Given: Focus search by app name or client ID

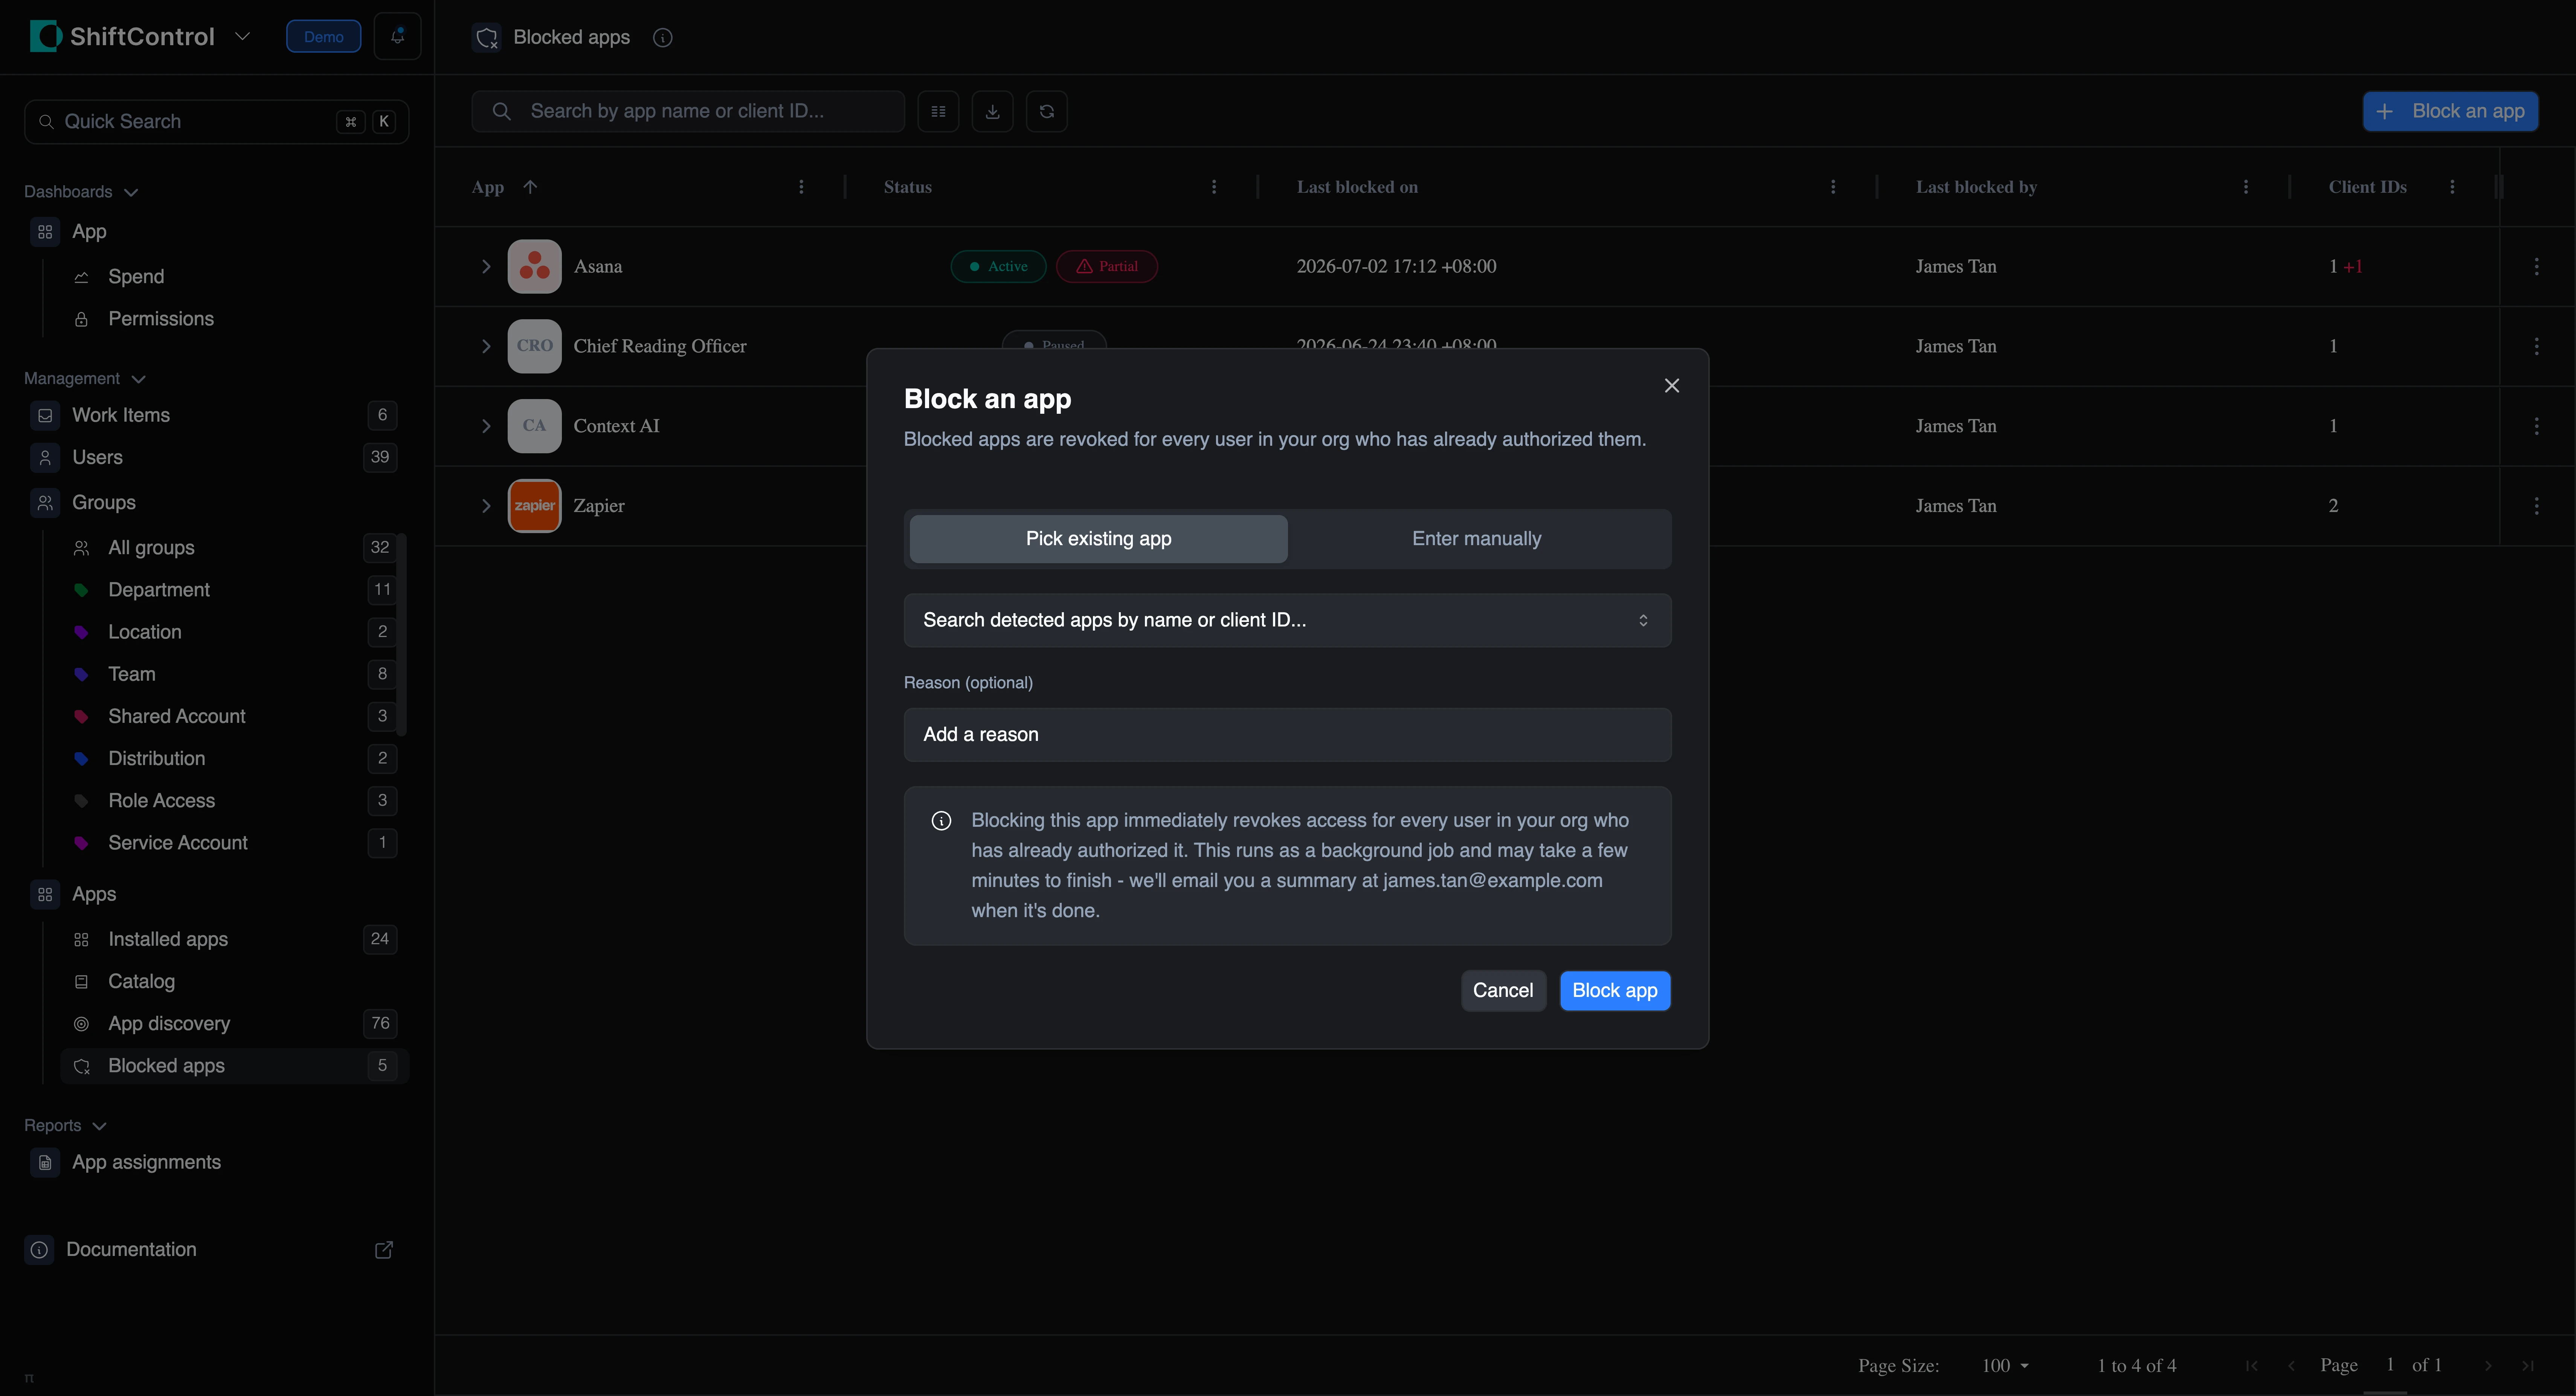Looking at the screenshot, I should coord(688,111).
